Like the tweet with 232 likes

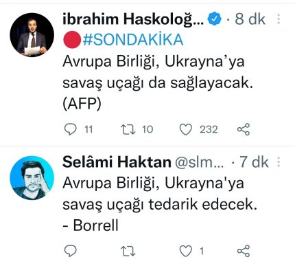pyautogui.click(x=185, y=129)
